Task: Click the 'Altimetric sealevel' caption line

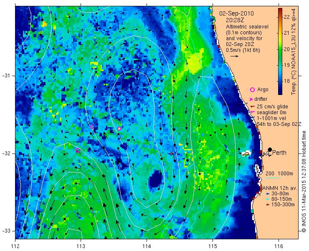Action: (247, 27)
